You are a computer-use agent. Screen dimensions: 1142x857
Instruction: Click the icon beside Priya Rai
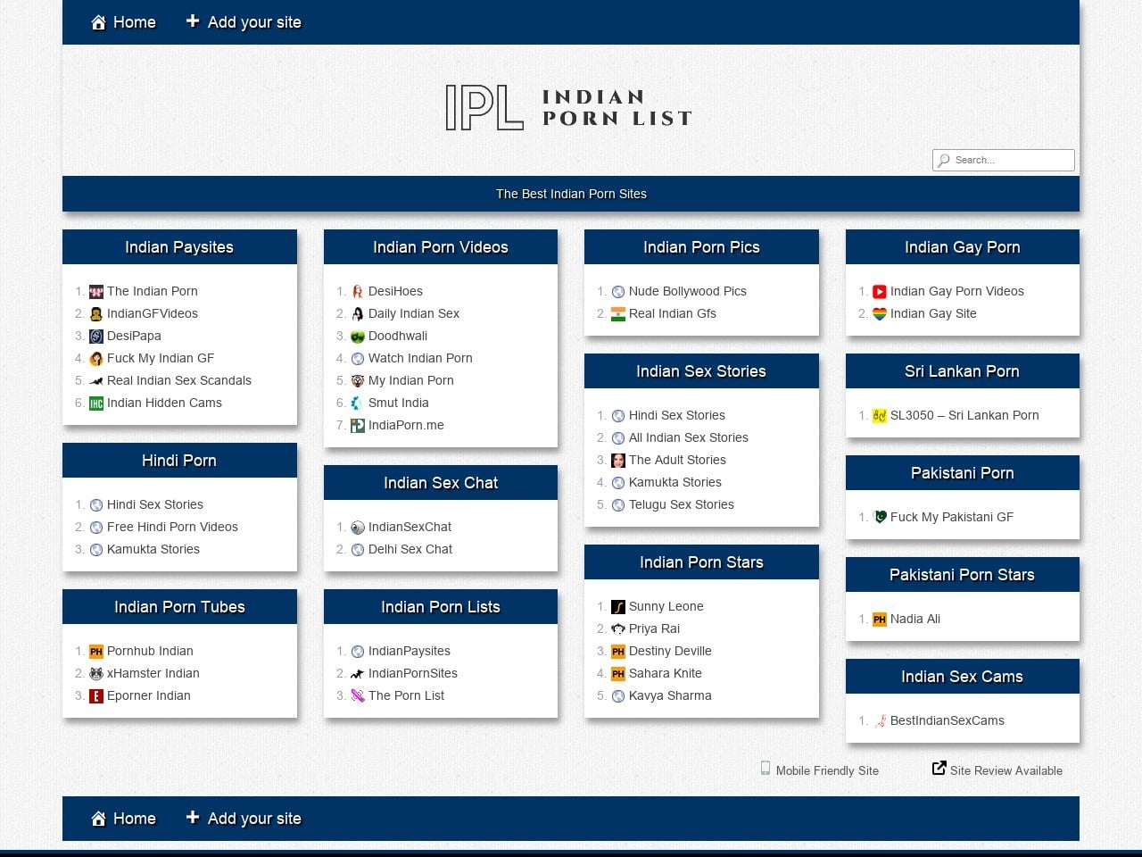(x=618, y=629)
